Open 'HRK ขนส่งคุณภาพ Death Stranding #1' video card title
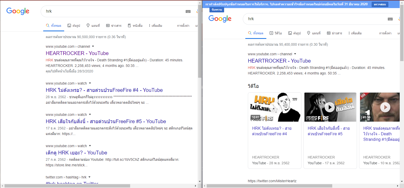 pyautogui.click(x=382, y=134)
